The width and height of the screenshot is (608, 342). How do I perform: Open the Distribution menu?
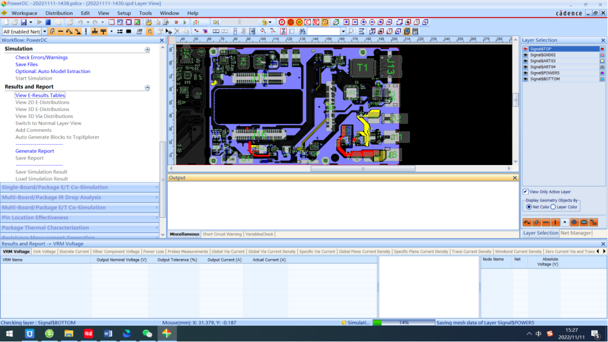pos(59,13)
